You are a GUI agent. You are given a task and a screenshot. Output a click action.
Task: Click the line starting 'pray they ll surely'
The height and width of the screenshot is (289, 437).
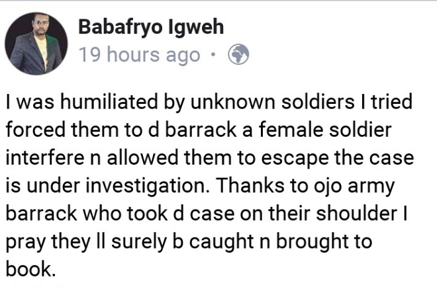[x=189, y=242]
